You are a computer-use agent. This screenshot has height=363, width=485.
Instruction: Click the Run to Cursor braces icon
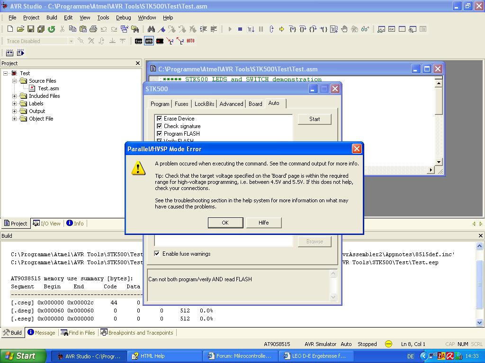[323, 29]
